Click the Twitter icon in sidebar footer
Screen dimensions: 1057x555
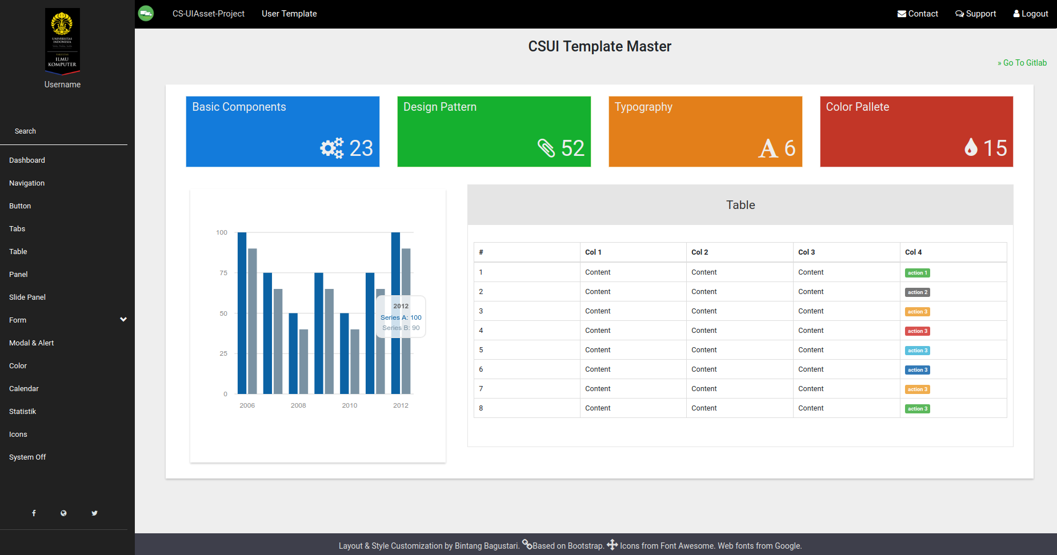94,513
